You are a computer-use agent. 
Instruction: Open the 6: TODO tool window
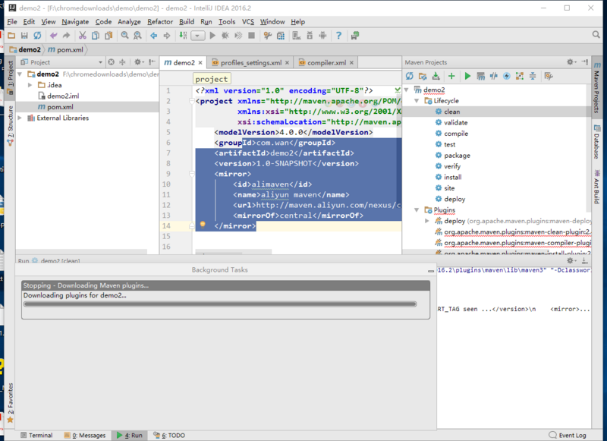pos(169,435)
